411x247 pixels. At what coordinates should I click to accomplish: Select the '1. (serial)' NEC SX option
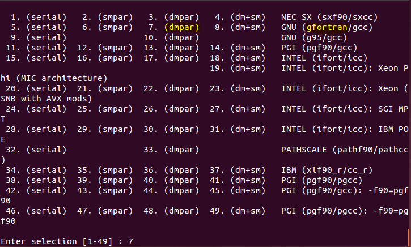[x=39, y=18]
